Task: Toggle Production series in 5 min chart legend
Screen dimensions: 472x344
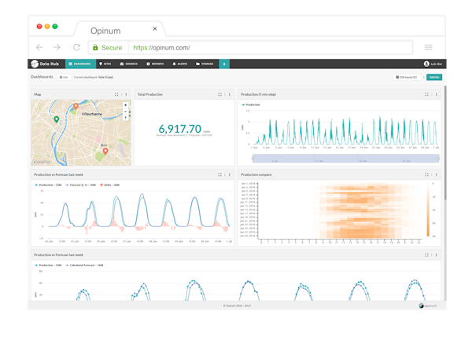Action: tap(251, 105)
